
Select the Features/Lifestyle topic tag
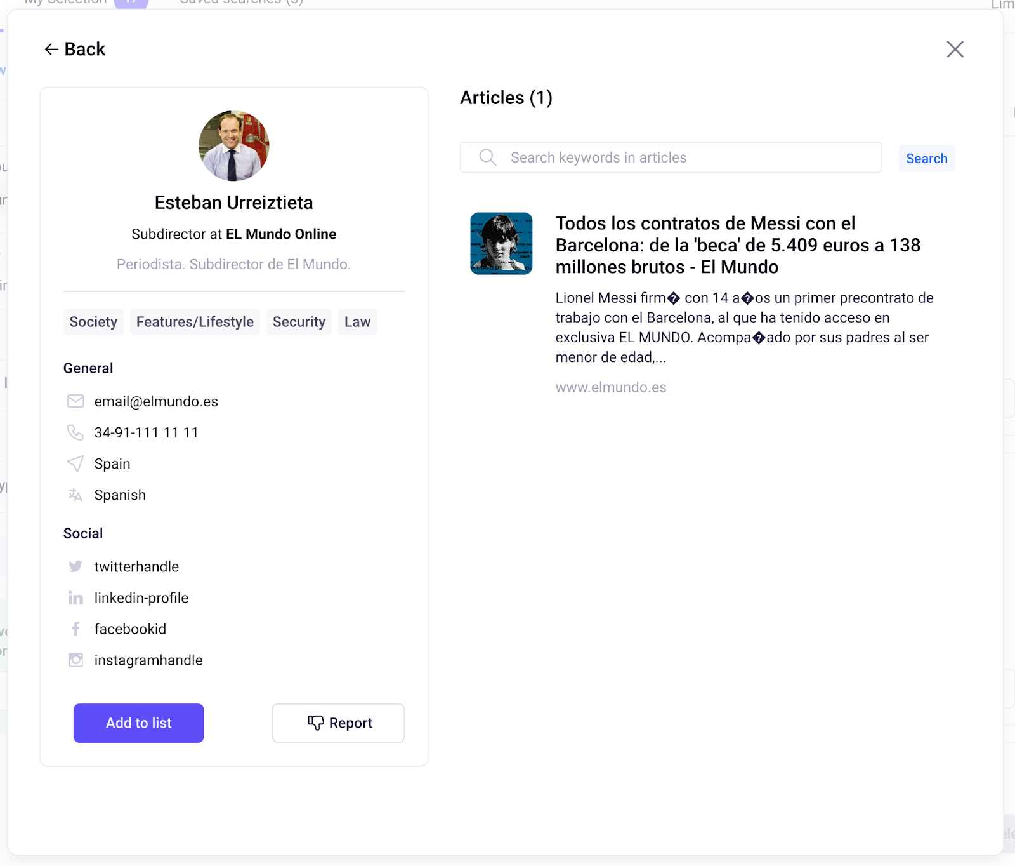click(x=195, y=322)
